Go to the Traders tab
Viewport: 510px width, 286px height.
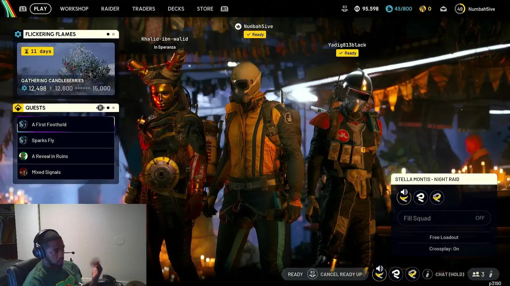143,8
